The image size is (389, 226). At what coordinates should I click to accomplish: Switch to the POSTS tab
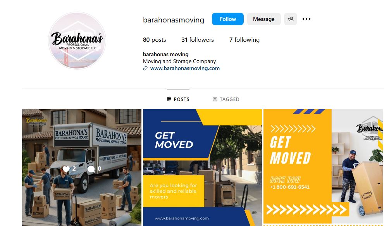pyautogui.click(x=178, y=99)
